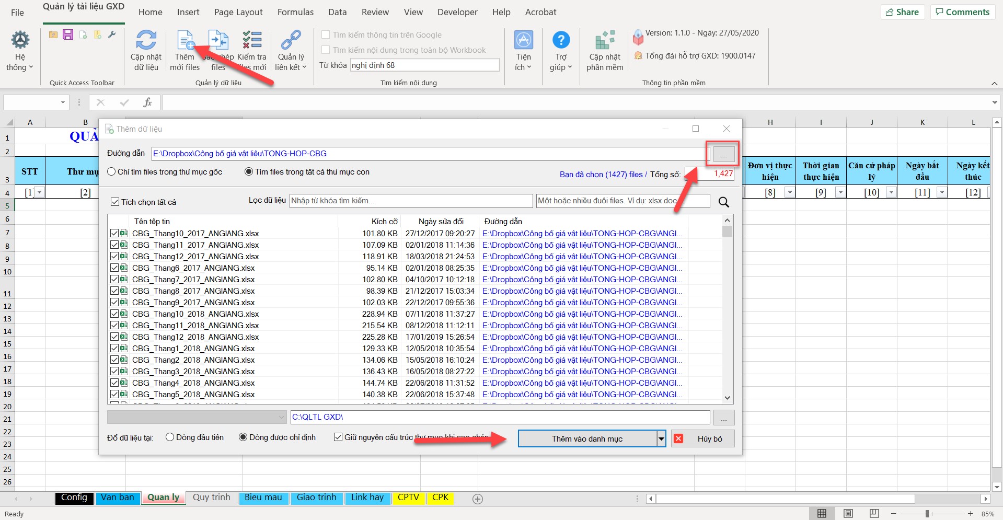Expand the formula bar chevron
This screenshot has width=1003, height=520.
(994, 102)
